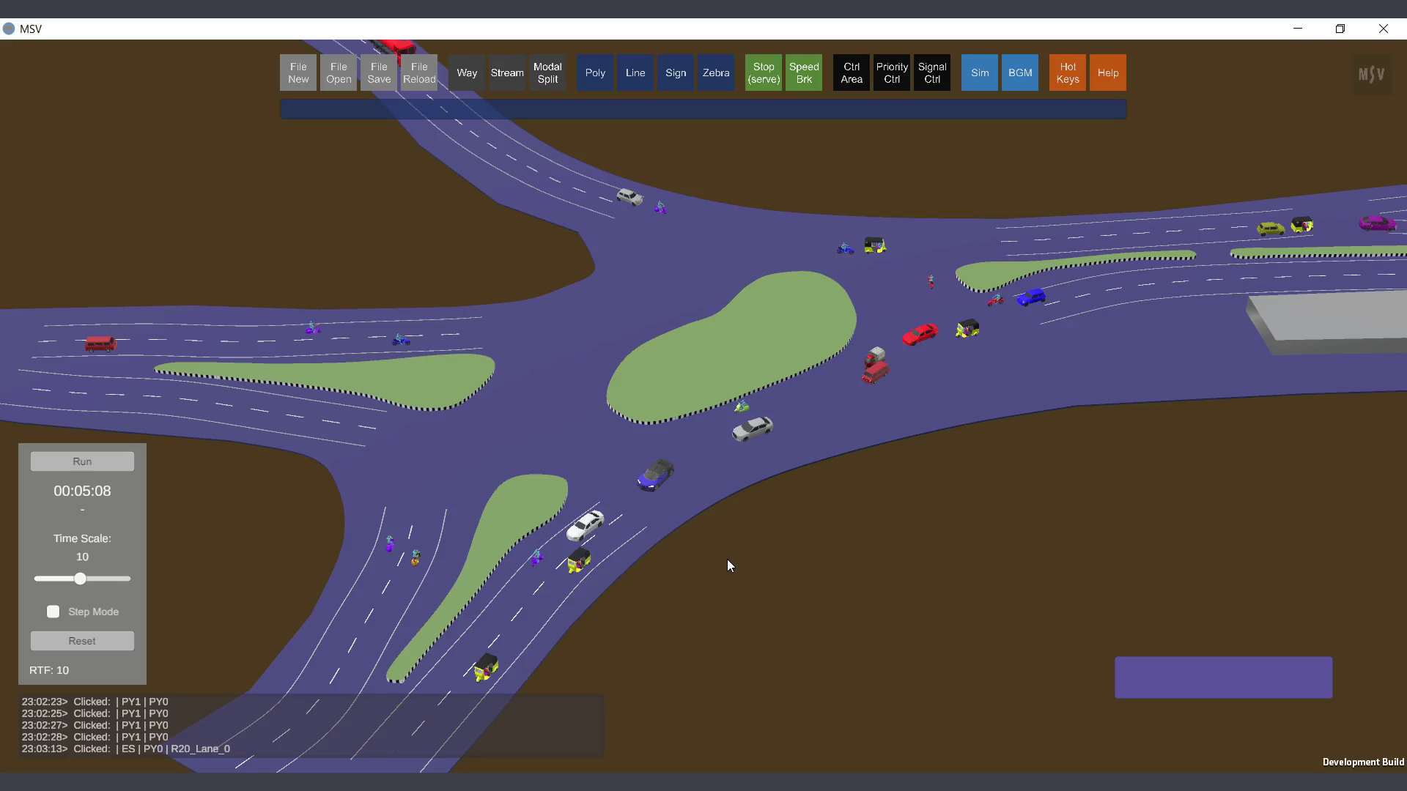1407x791 pixels.
Task: Select the Way tool
Action: click(467, 73)
